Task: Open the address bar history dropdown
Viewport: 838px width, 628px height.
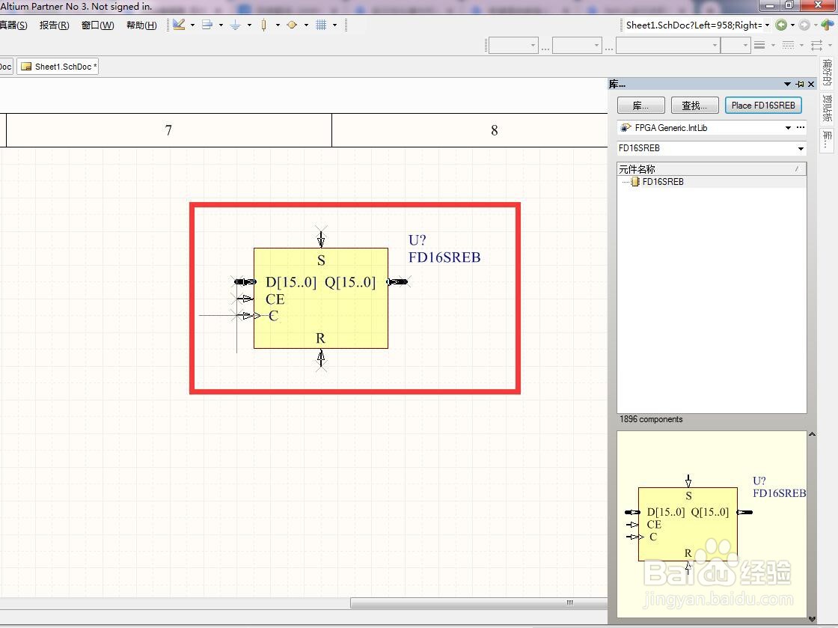Action: pos(768,25)
